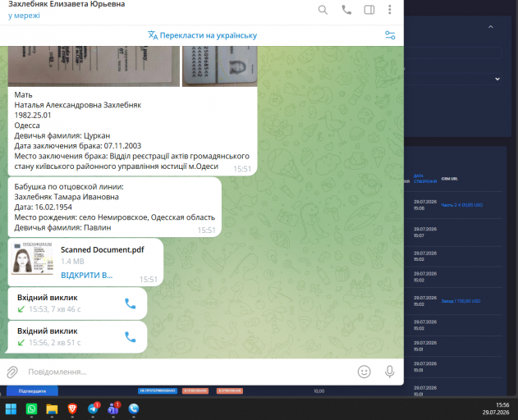This screenshot has height=420, width=518.
Task: Click the НЕ ПРОТЕРМІНОВАНО status badge
Action: point(158,391)
